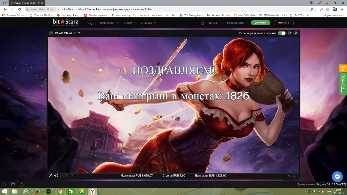The height and width of the screenshot is (195, 347).
Task: Open the О нас menu
Action: pyautogui.click(x=130, y=23)
